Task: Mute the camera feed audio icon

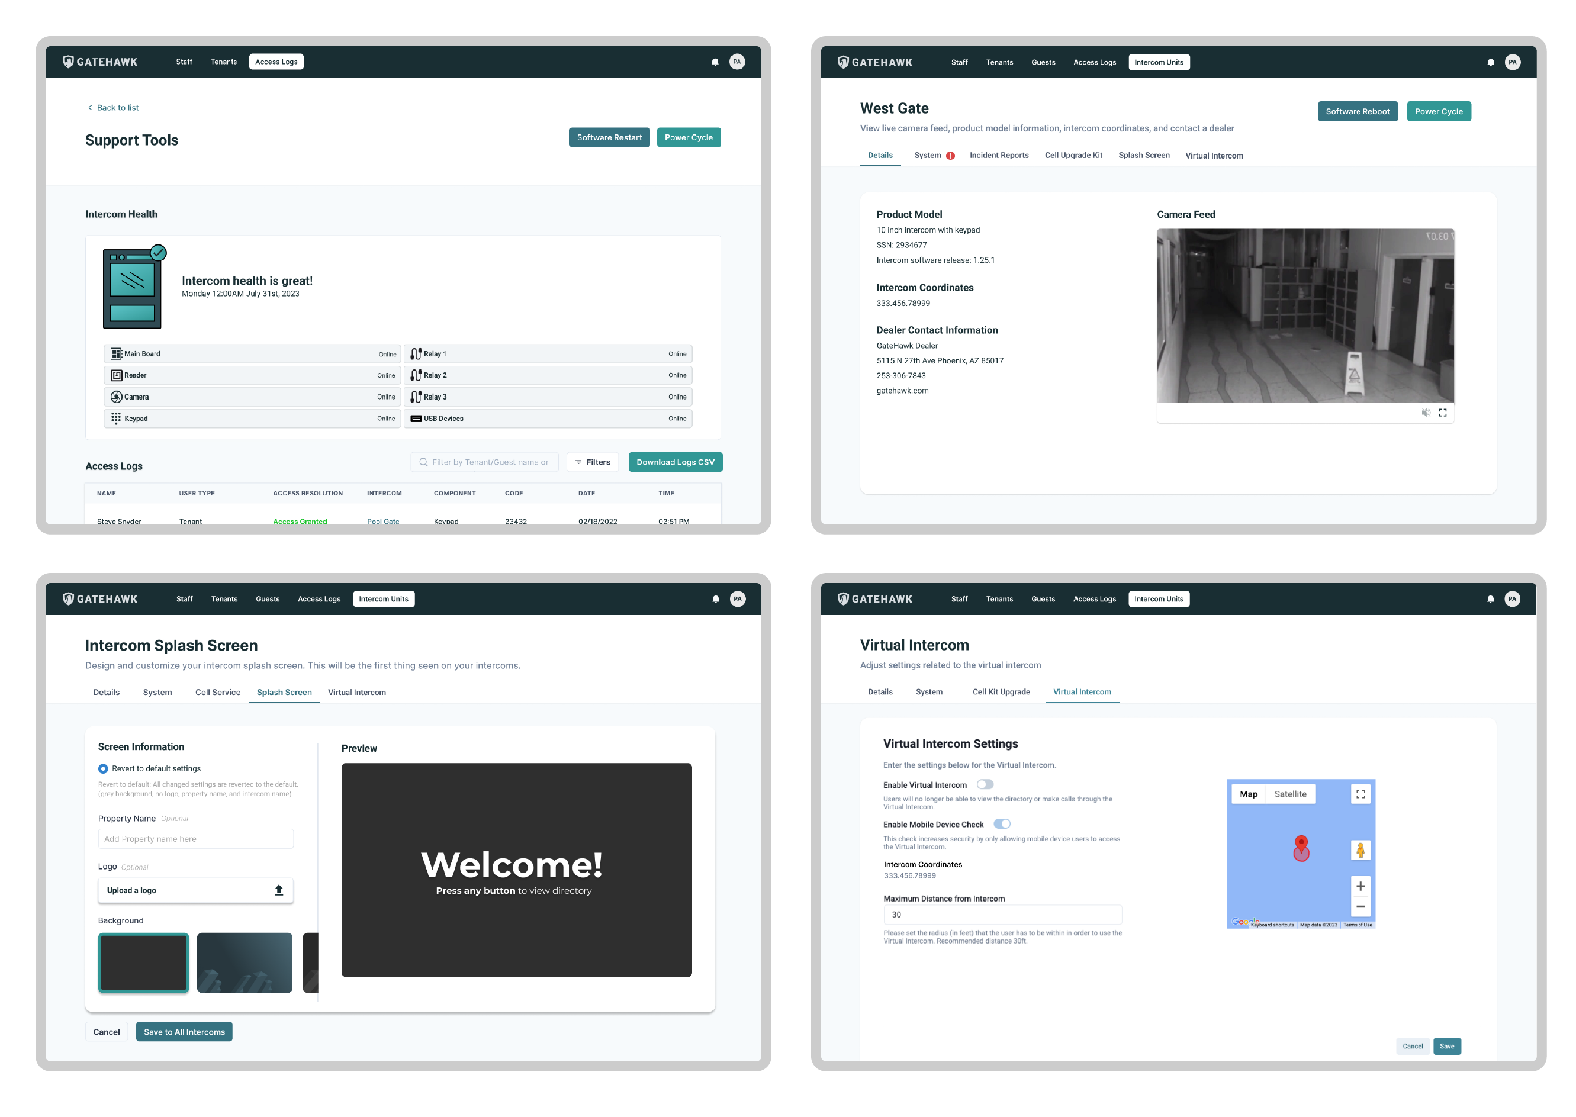Action: coord(1426,413)
